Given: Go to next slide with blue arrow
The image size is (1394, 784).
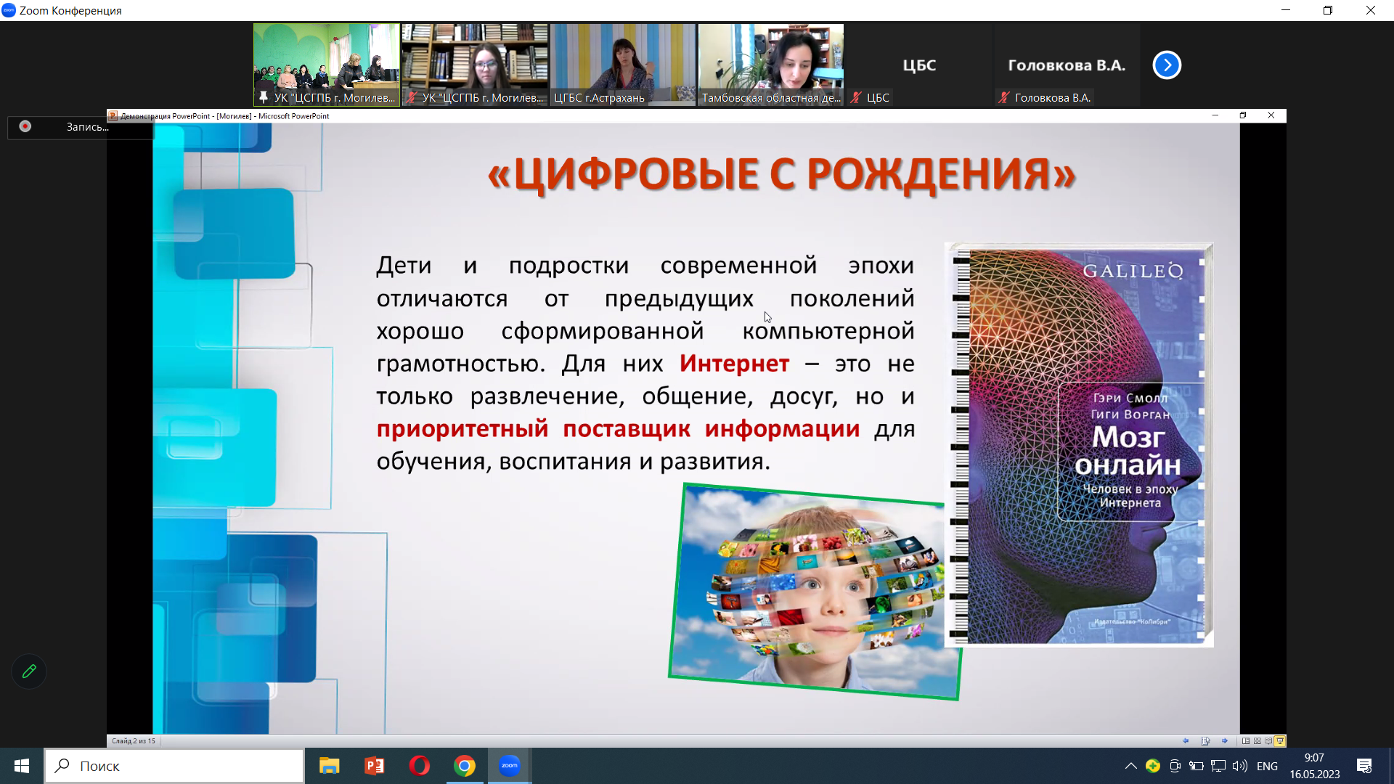Looking at the screenshot, I should click(1225, 741).
